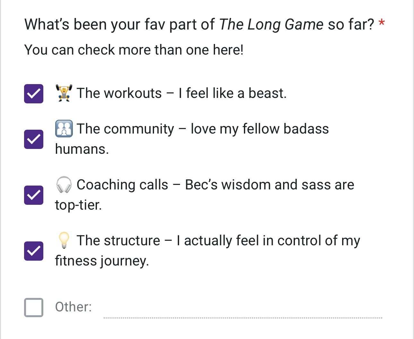Screen dimensions: 414x339
Task: Uncheck the structure checkbox
Action: pyautogui.click(x=34, y=251)
